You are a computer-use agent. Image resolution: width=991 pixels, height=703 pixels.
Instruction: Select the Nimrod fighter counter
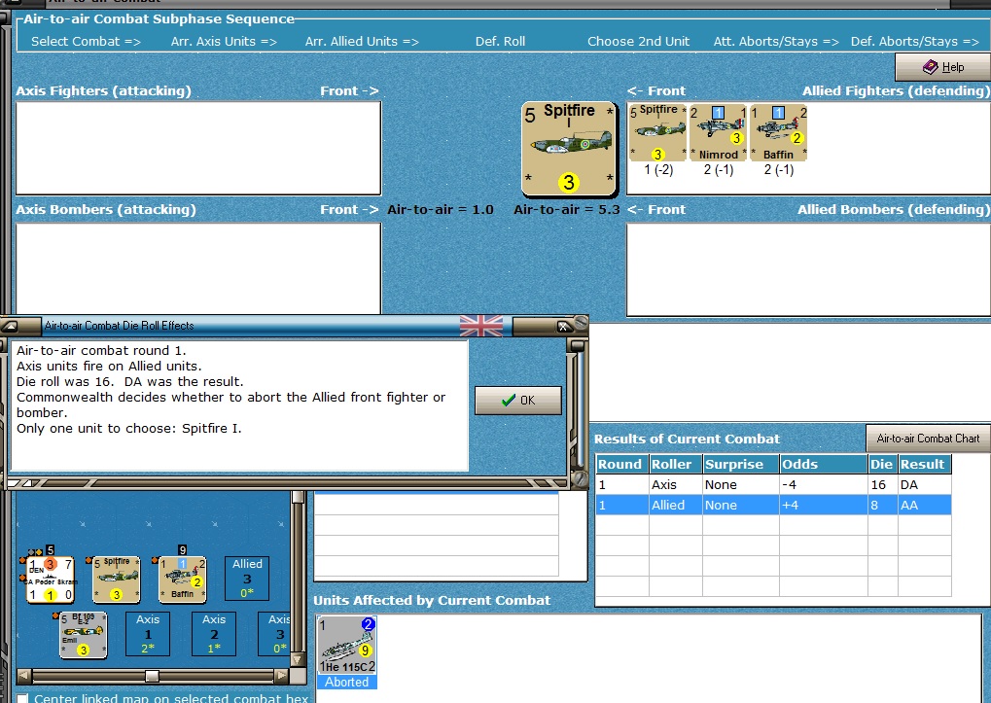tap(719, 132)
